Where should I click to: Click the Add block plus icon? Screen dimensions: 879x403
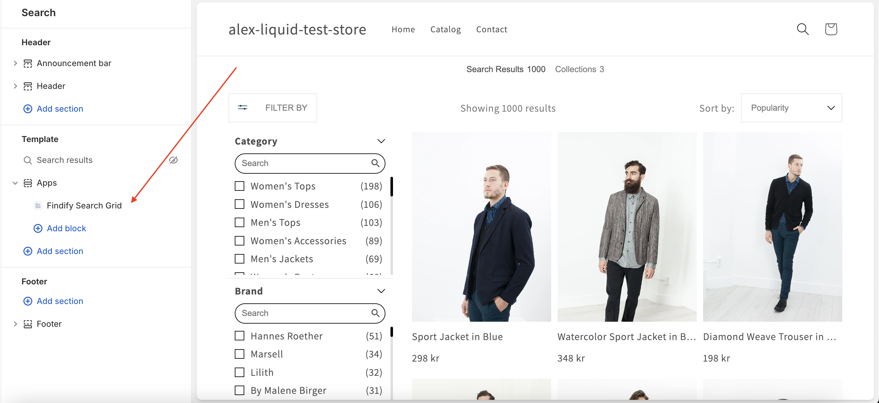click(38, 228)
